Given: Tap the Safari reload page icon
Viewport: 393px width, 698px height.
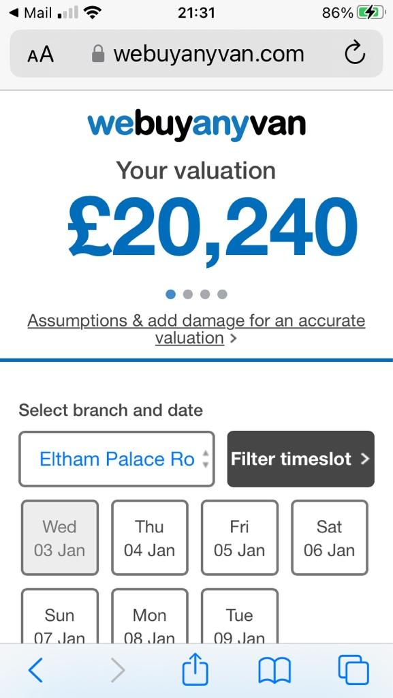Looking at the screenshot, I should pos(355,53).
